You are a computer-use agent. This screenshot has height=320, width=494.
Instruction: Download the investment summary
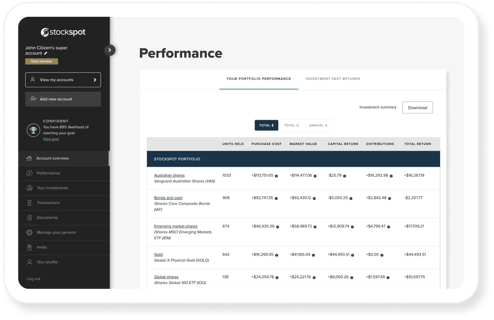coord(418,107)
